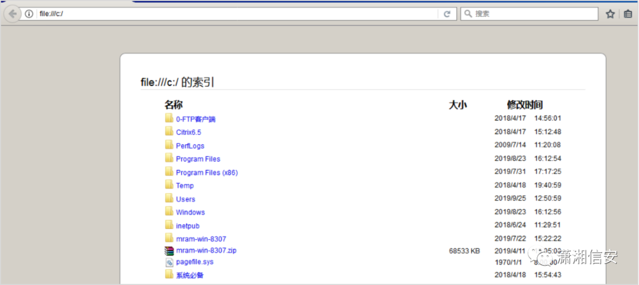Click folder icon beside 0-FTP客户端

169,119
